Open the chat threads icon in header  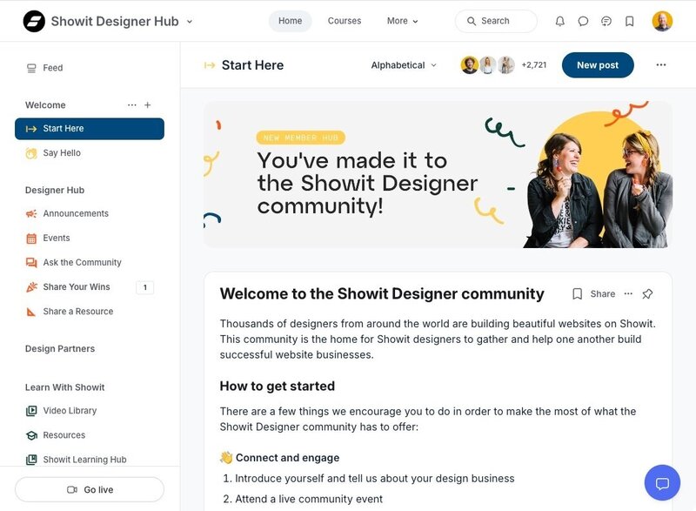coord(606,21)
